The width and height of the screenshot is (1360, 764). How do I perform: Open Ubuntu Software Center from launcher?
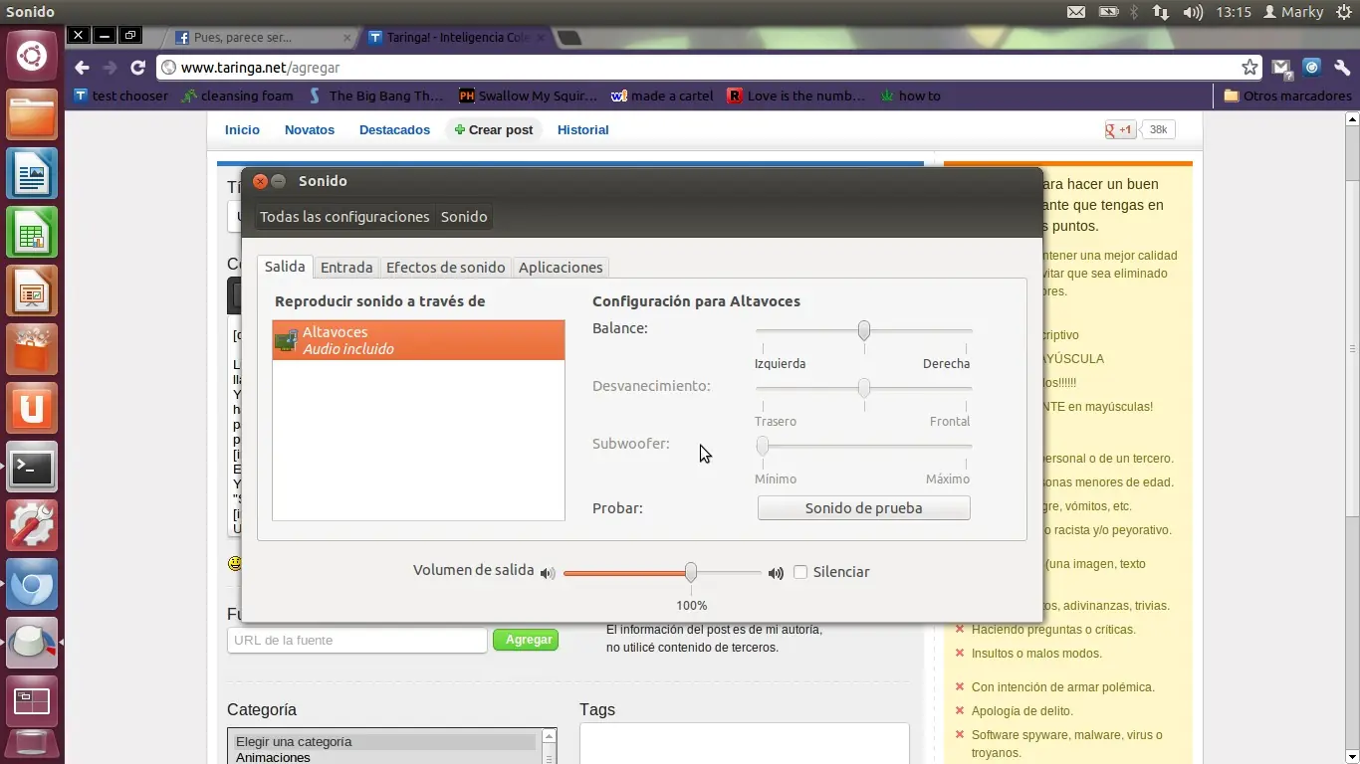(32, 349)
